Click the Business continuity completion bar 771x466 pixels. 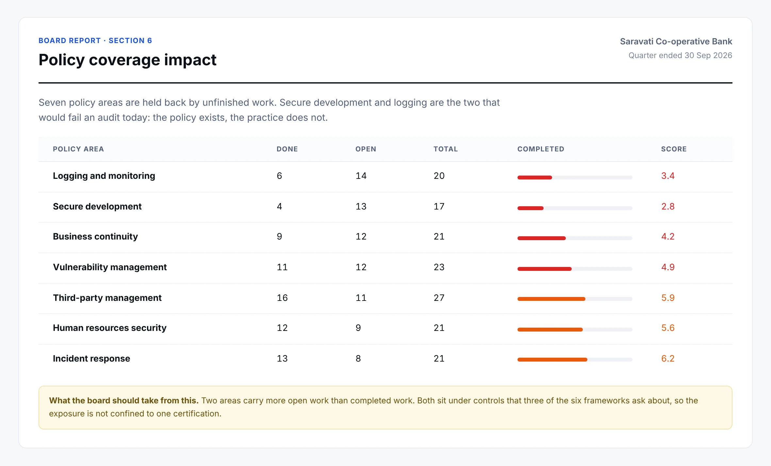click(575, 238)
